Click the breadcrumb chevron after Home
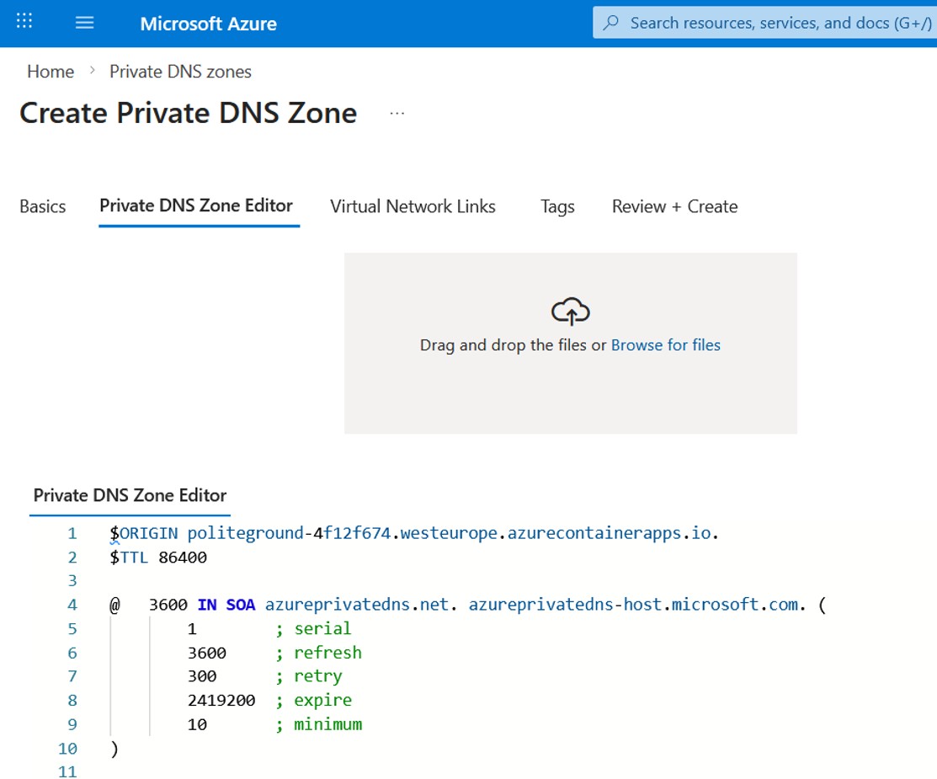Image resolution: width=937 pixels, height=779 pixels. tap(91, 72)
